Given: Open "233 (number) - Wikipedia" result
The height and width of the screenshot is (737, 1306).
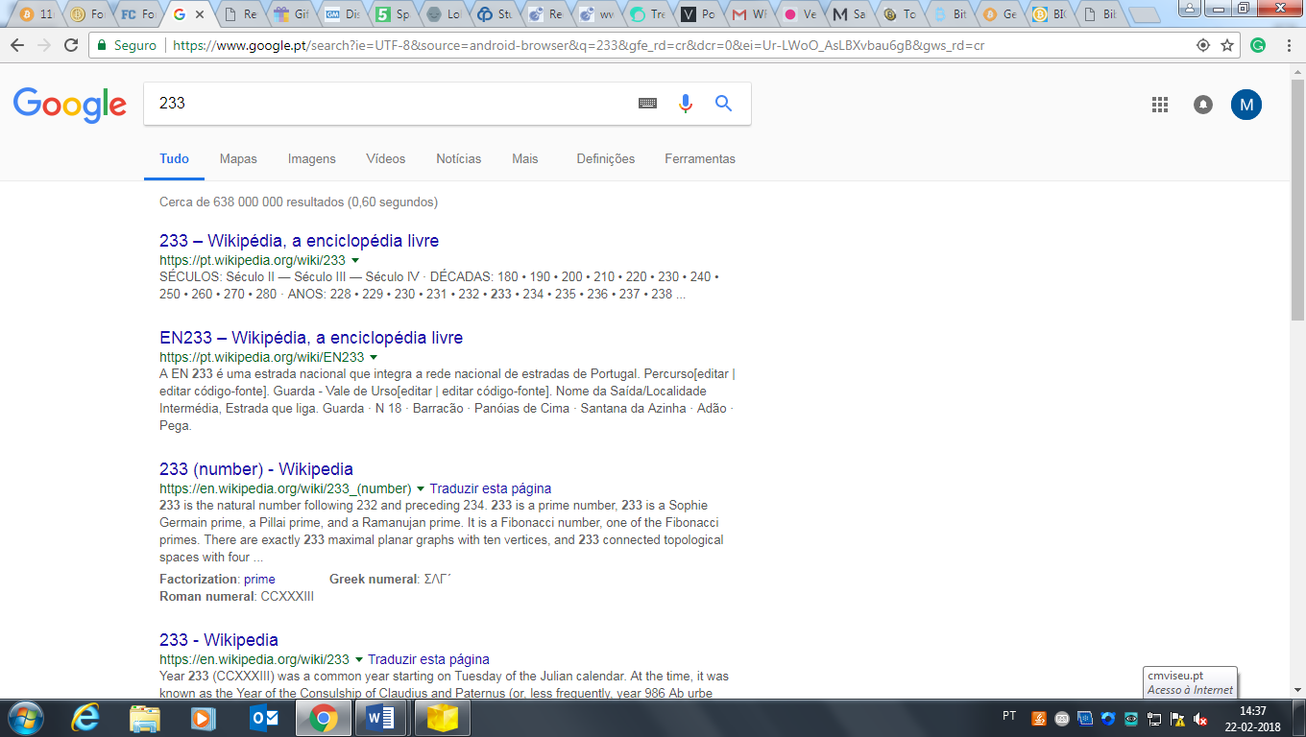Looking at the screenshot, I should click(256, 469).
